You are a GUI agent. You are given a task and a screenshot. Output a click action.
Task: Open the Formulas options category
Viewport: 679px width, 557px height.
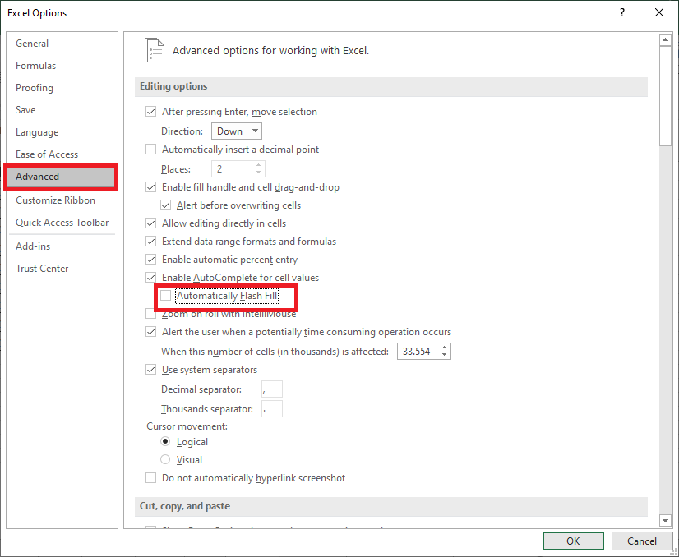tap(35, 66)
